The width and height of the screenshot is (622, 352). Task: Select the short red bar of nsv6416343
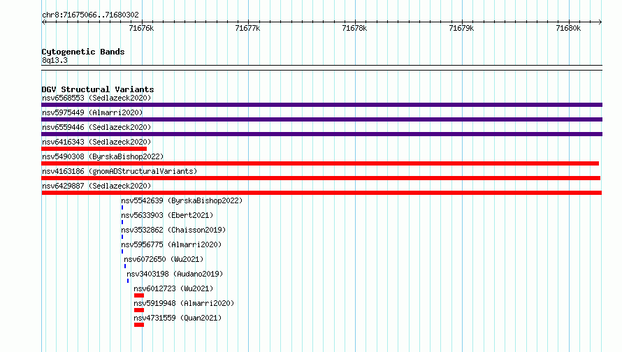coord(94,149)
